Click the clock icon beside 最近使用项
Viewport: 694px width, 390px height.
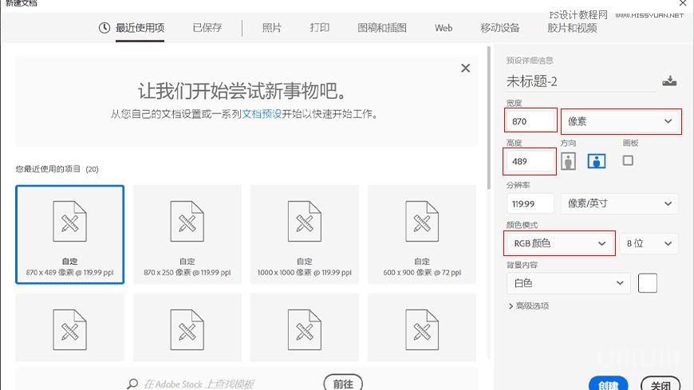pos(104,28)
